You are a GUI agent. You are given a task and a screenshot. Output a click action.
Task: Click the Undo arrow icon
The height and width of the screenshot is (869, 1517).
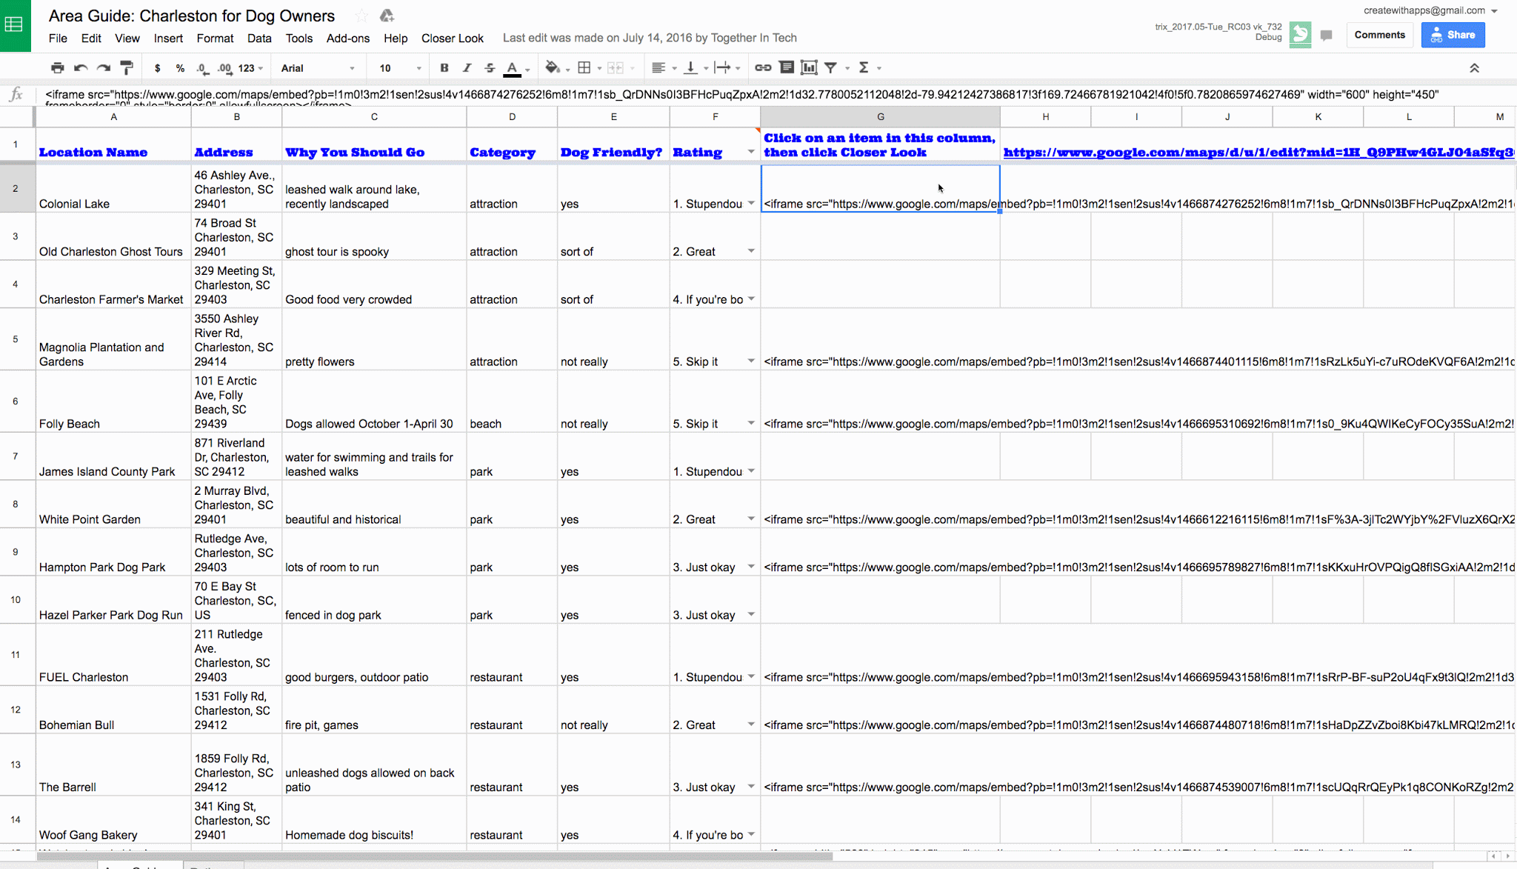coord(81,68)
